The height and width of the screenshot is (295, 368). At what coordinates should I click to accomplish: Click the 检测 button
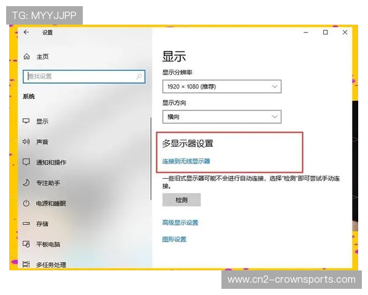[x=182, y=200]
